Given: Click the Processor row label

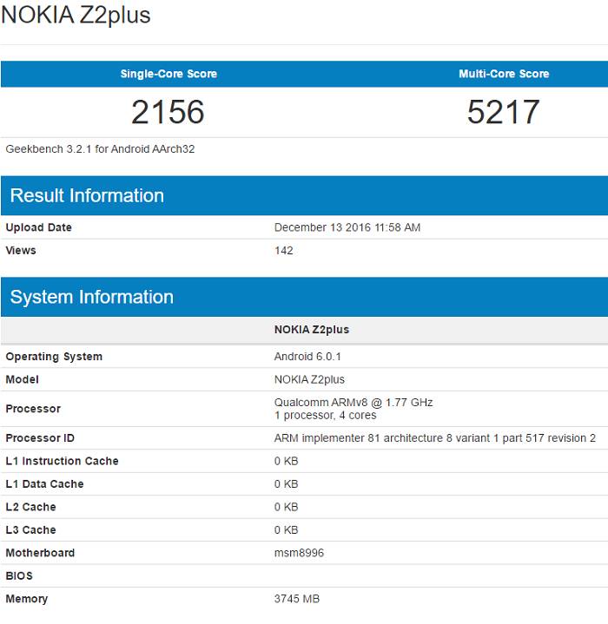Looking at the screenshot, I should click(x=33, y=409).
